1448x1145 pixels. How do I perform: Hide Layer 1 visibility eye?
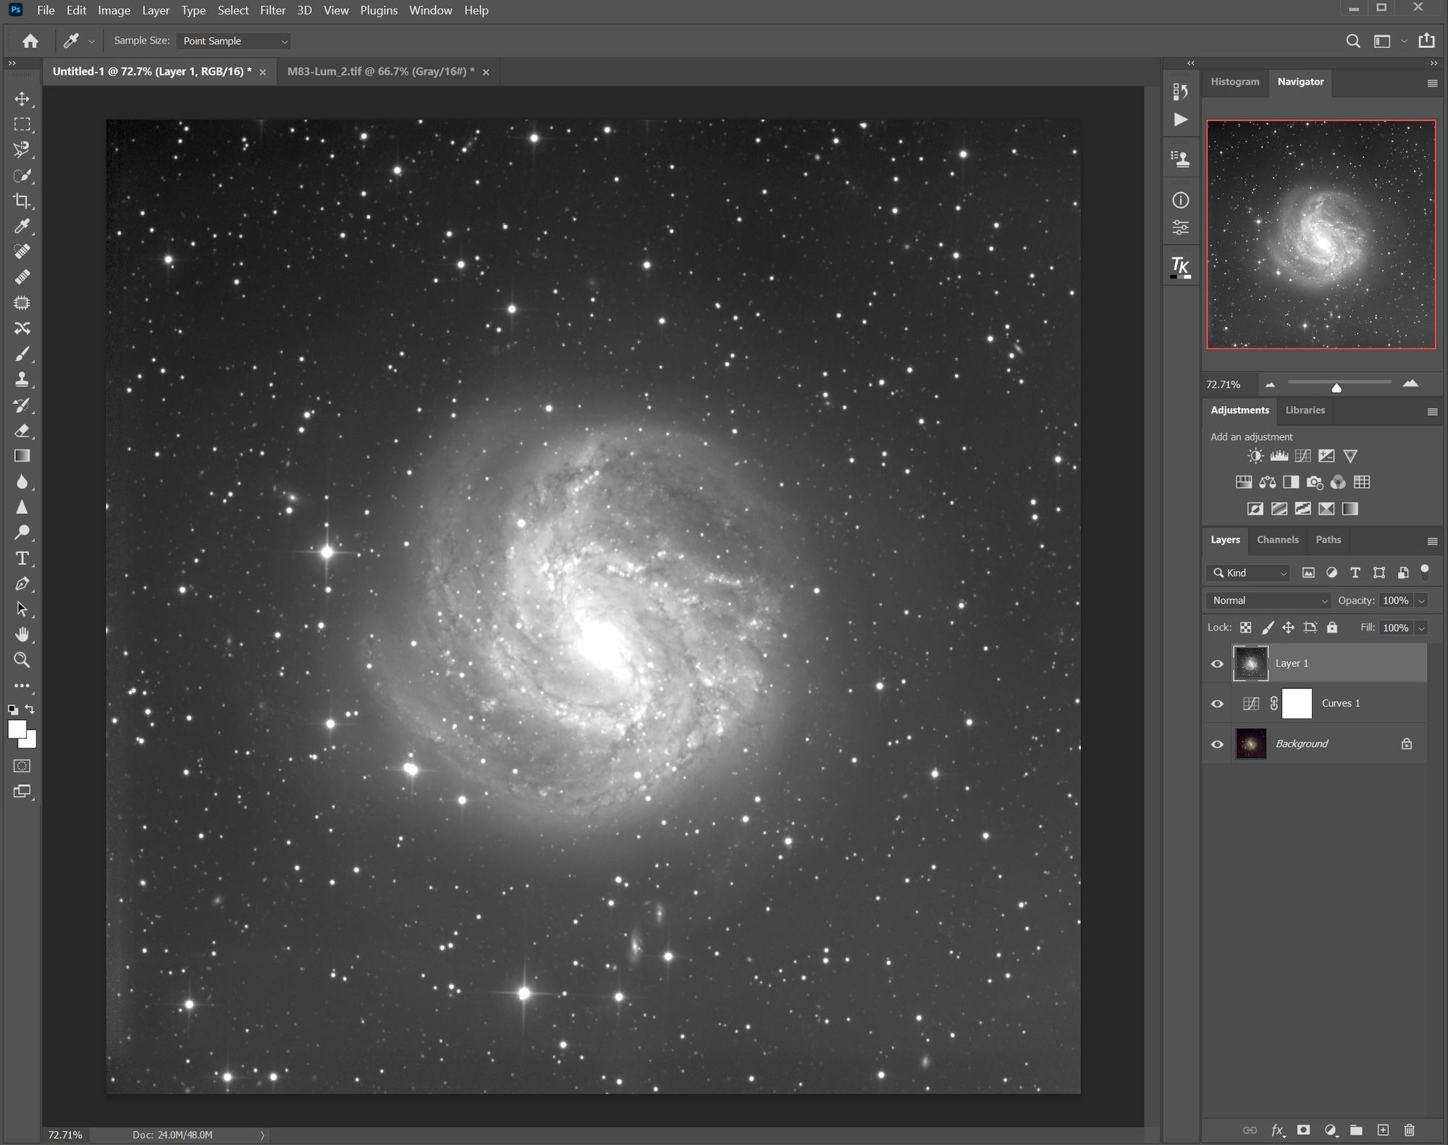pyautogui.click(x=1217, y=664)
